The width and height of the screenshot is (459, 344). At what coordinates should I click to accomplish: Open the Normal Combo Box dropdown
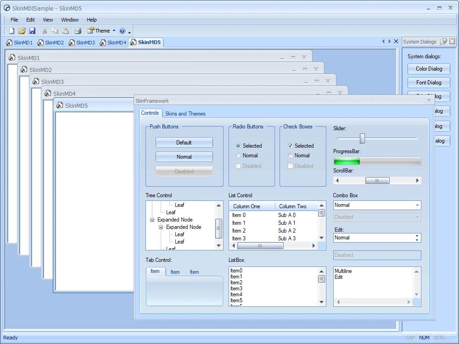point(417,205)
